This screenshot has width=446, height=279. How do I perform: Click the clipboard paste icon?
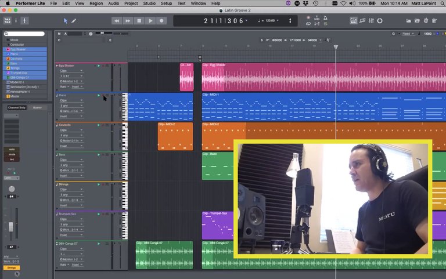pyautogui.click(x=426, y=20)
